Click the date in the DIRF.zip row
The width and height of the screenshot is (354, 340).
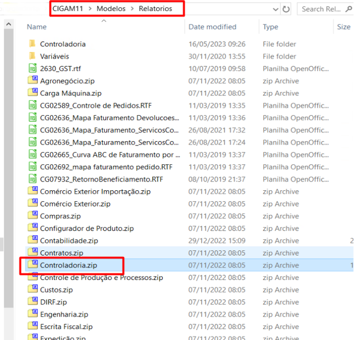pyautogui.click(x=217, y=302)
